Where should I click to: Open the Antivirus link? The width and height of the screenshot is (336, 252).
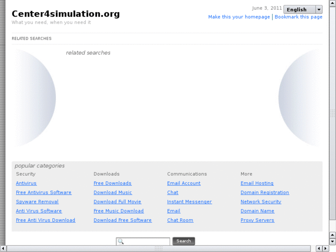pyautogui.click(x=26, y=183)
